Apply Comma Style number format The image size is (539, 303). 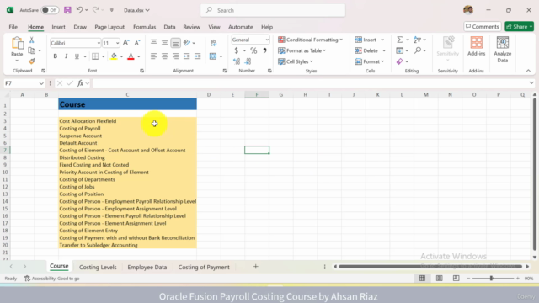click(264, 50)
